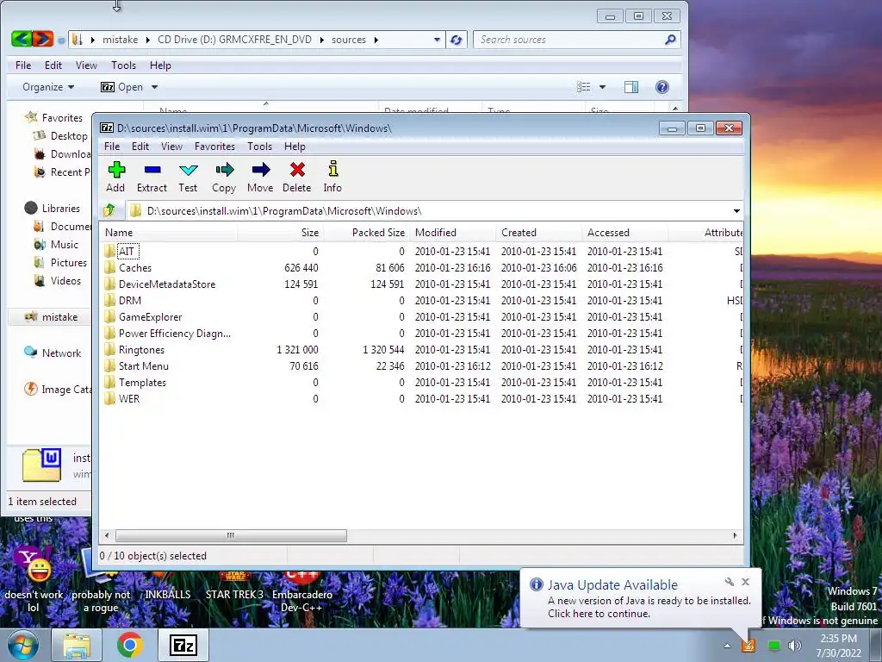
Task: Open Explorer help question mark icon
Action: [x=662, y=87]
